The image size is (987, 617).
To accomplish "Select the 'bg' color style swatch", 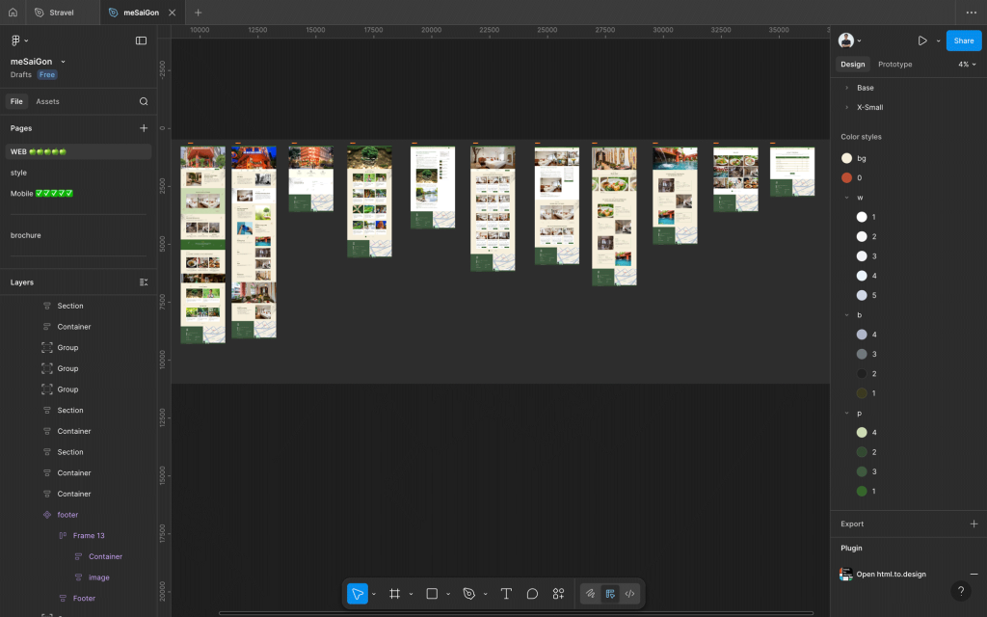I will pos(847,158).
